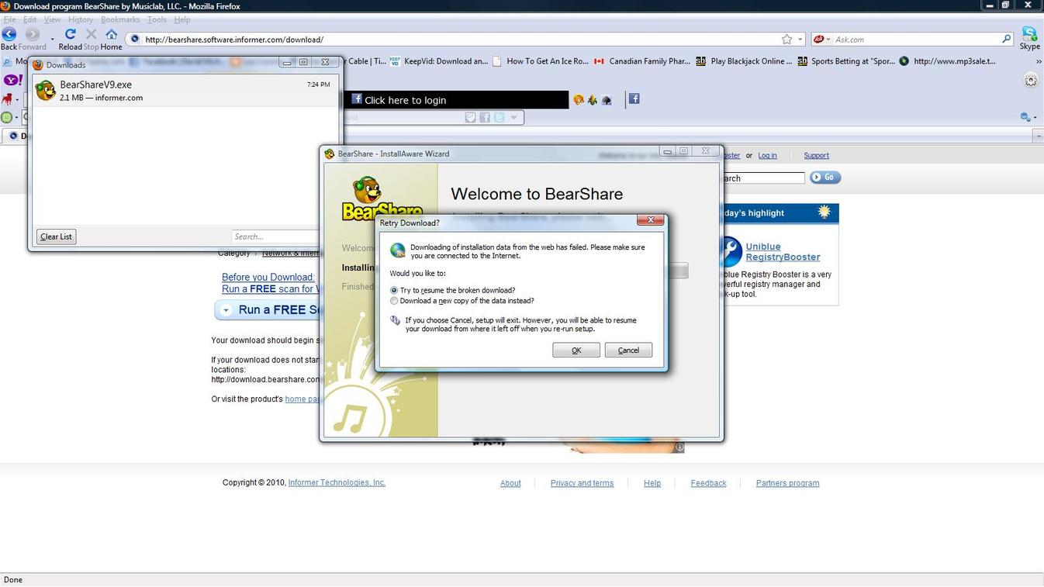1044x587 pixels.
Task: Click Clear List in the Downloads window
Action: point(56,237)
